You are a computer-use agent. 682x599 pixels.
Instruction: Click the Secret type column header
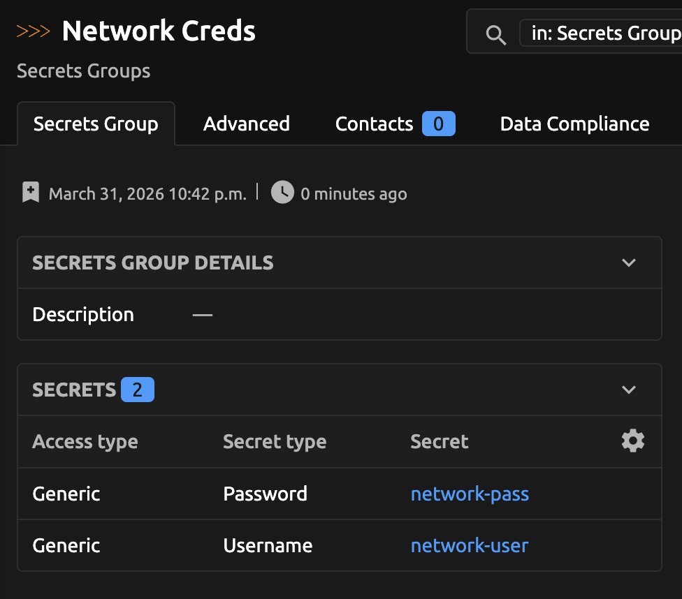[x=275, y=442]
